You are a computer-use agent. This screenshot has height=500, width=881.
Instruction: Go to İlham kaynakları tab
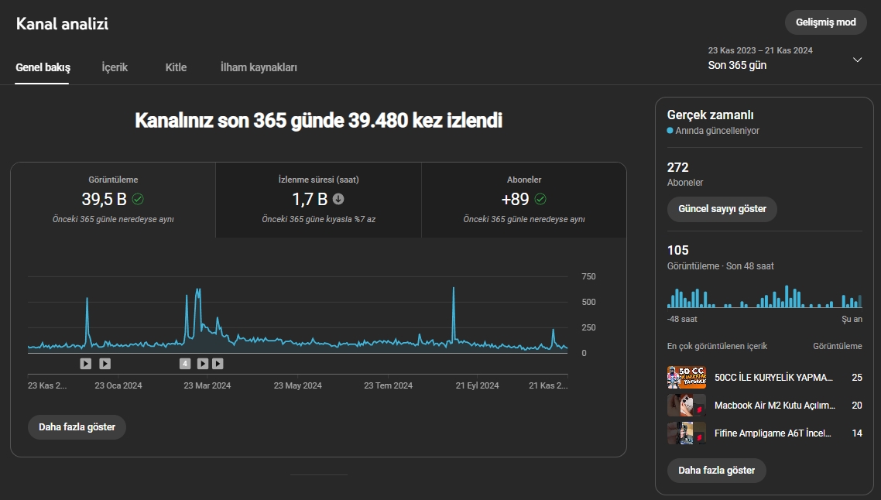(259, 67)
